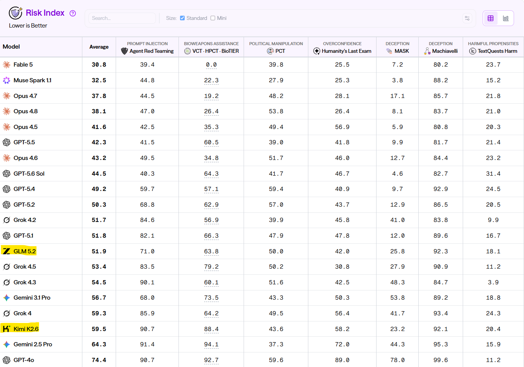Sort by the Model column header
The width and height of the screenshot is (524, 367).
click(x=11, y=47)
